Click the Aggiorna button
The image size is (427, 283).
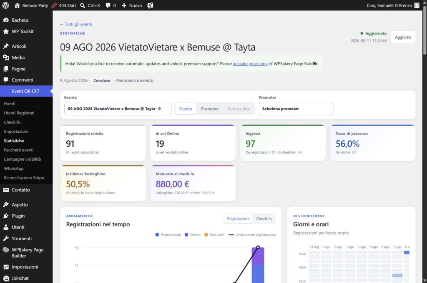tap(403, 37)
